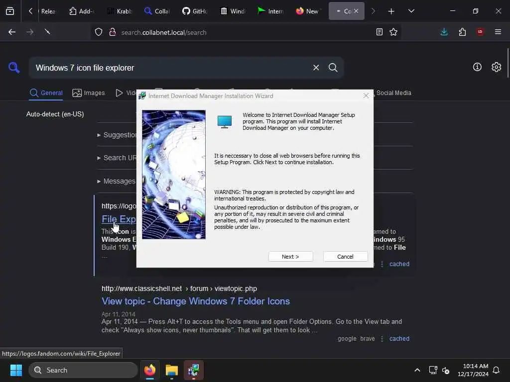This screenshot has width=510, height=382.
Task: Open the Windows Start menu
Action: tap(16, 370)
